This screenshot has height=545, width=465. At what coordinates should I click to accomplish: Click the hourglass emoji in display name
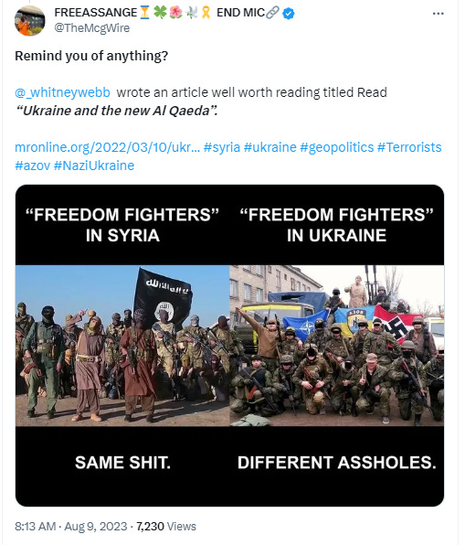click(x=145, y=13)
